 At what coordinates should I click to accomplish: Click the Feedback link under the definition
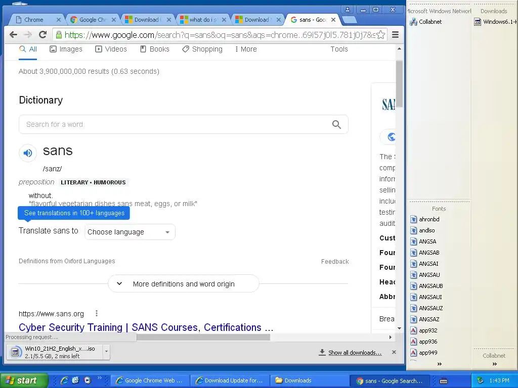point(335,261)
